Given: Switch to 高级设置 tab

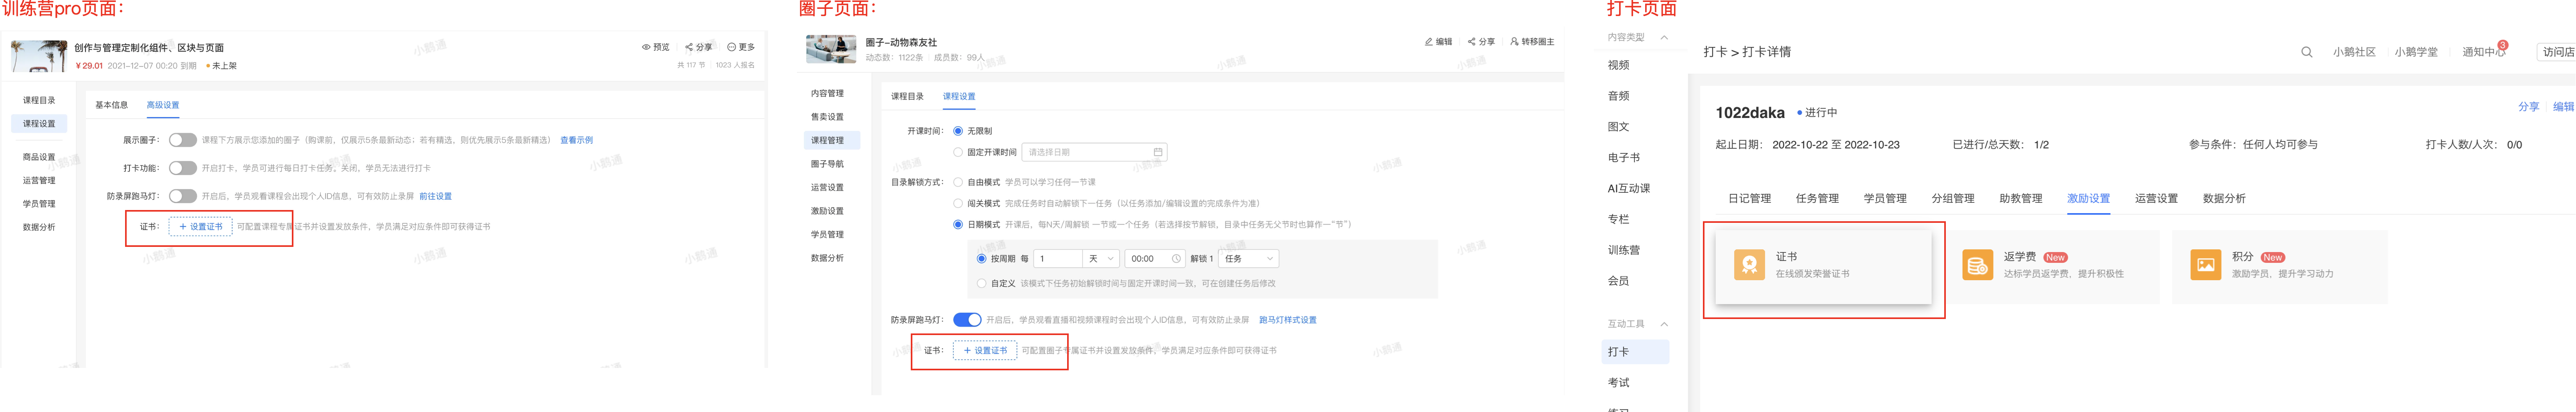Looking at the screenshot, I should (163, 105).
